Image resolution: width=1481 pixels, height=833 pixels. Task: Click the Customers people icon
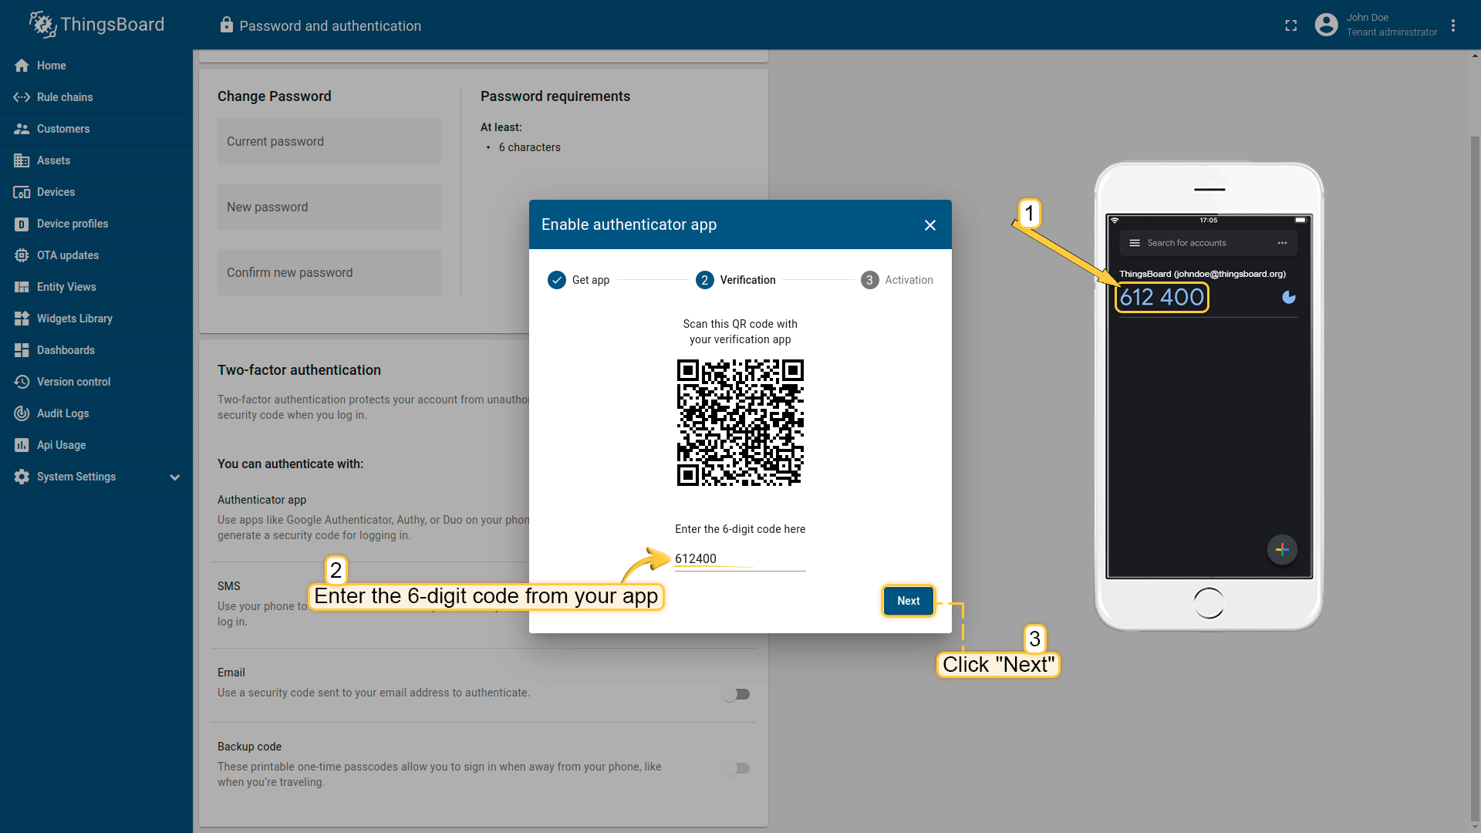pos(22,129)
